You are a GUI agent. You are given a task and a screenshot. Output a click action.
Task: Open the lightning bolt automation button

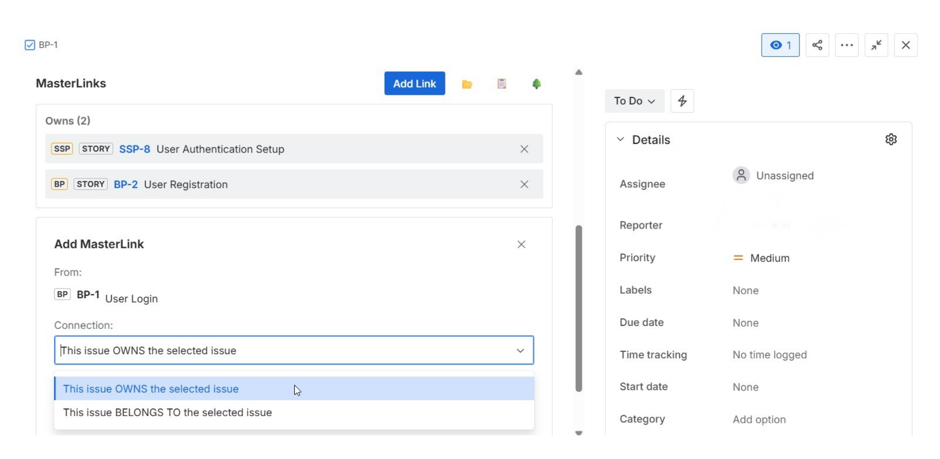pos(682,101)
